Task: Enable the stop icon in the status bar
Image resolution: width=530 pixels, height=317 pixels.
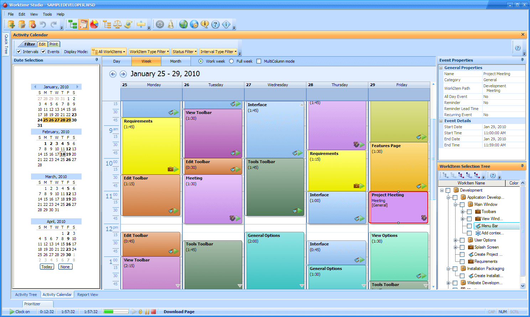Action: pos(154,312)
